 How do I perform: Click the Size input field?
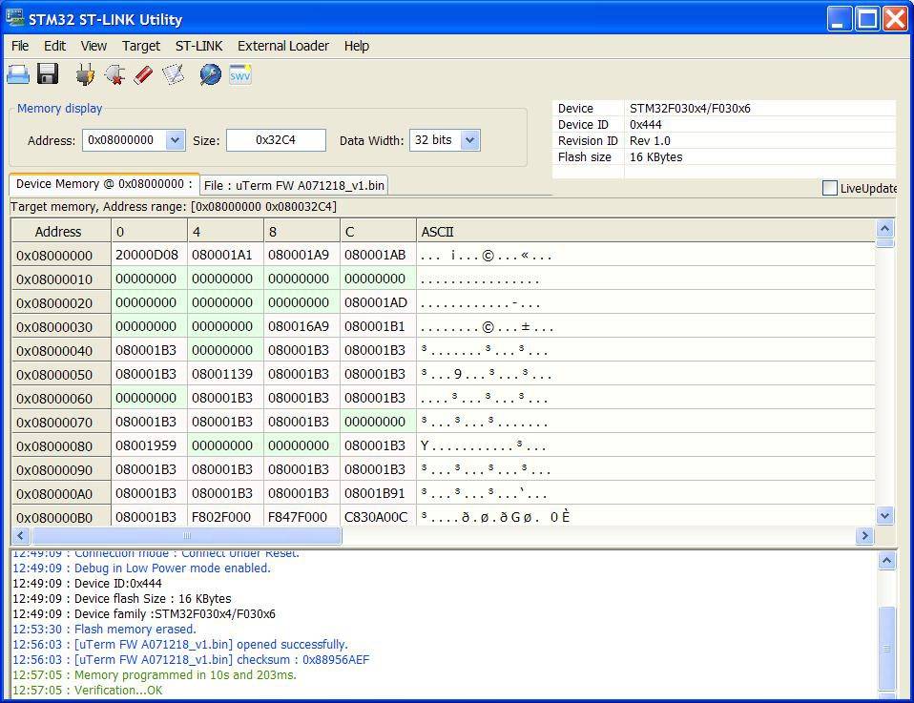[x=275, y=140]
